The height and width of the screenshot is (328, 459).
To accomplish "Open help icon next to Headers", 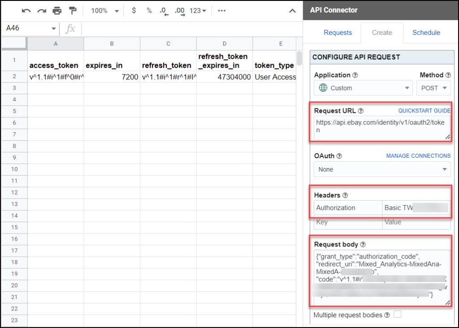I will (x=345, y=195).
